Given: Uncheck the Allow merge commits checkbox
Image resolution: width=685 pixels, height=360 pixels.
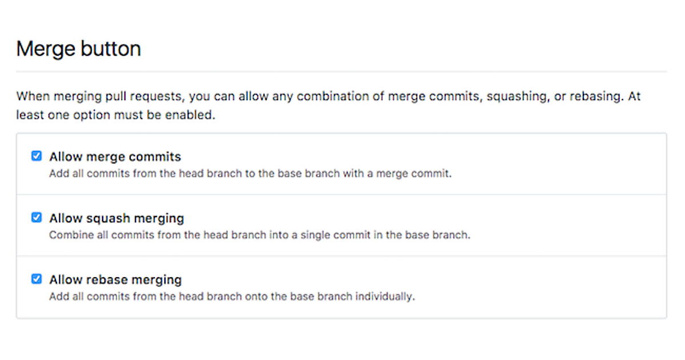Looking at the screenshot, I should coord(37,156).
